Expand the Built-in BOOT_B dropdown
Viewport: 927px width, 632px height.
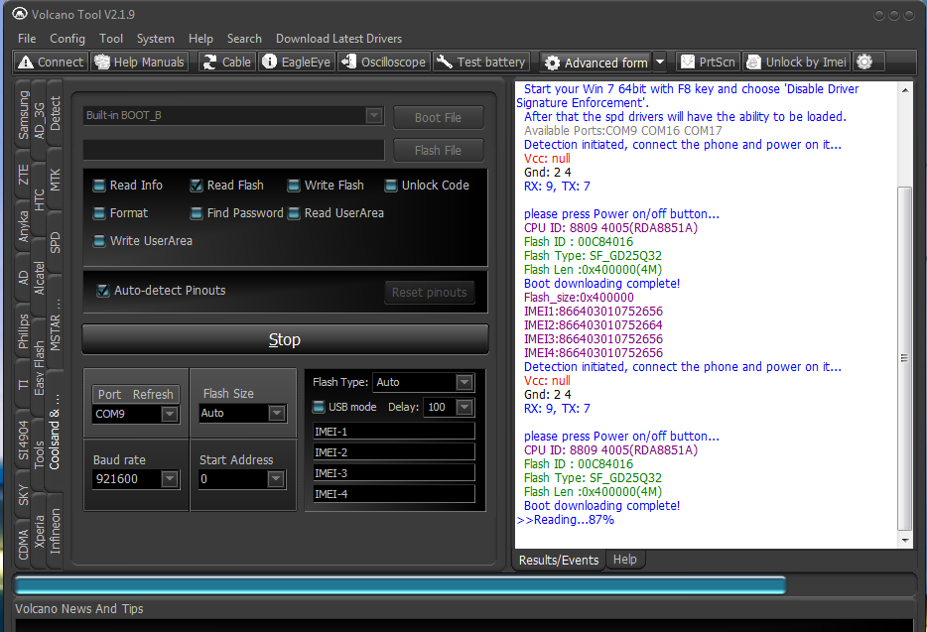373,115
